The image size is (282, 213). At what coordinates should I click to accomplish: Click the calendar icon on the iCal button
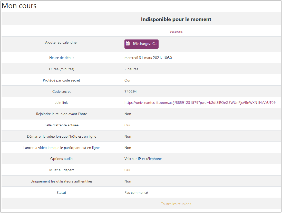(x=128, y=44)
